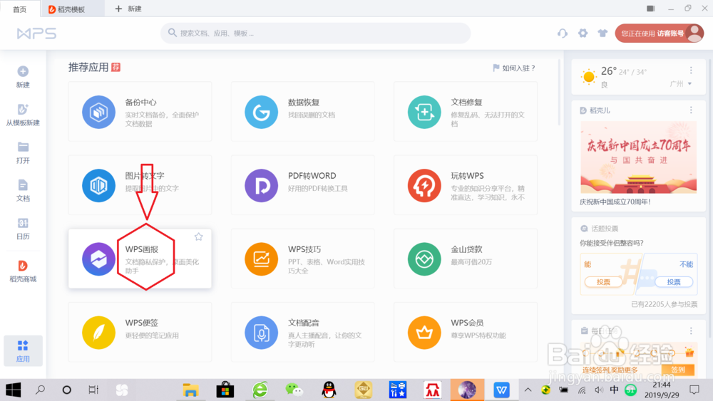Click 新建 in the left sidebar
This screenshot has width=713, height=401.
(x=23, y=77)
